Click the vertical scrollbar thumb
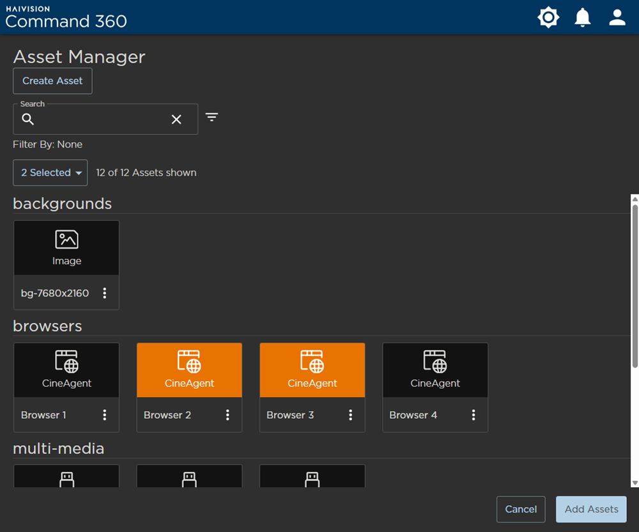639x532 pixels. [x=635, y=286]
